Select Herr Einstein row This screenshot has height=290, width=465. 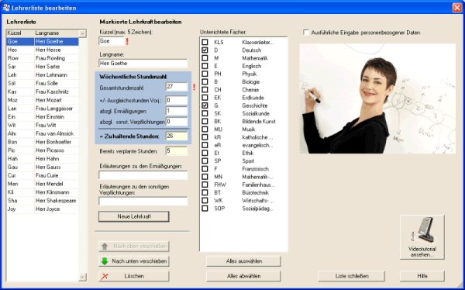[x=43, y=117]
